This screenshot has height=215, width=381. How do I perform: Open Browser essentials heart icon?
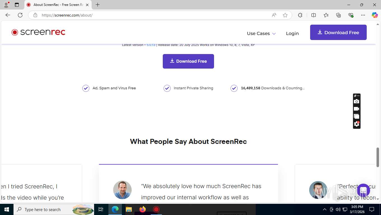click(x=351, y=15)
